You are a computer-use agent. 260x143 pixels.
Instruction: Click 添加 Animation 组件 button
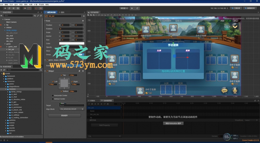(x=173, y=123)
